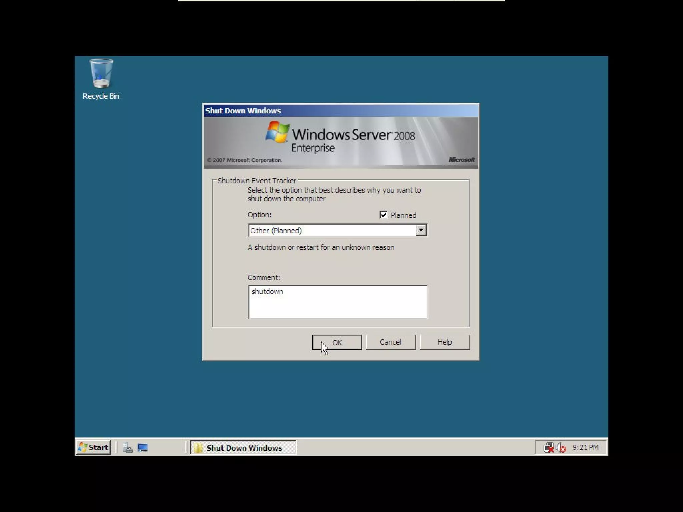Click the Windows flag logo in banner
Viewport: 683px width, 512px height.
pos(277,132)
